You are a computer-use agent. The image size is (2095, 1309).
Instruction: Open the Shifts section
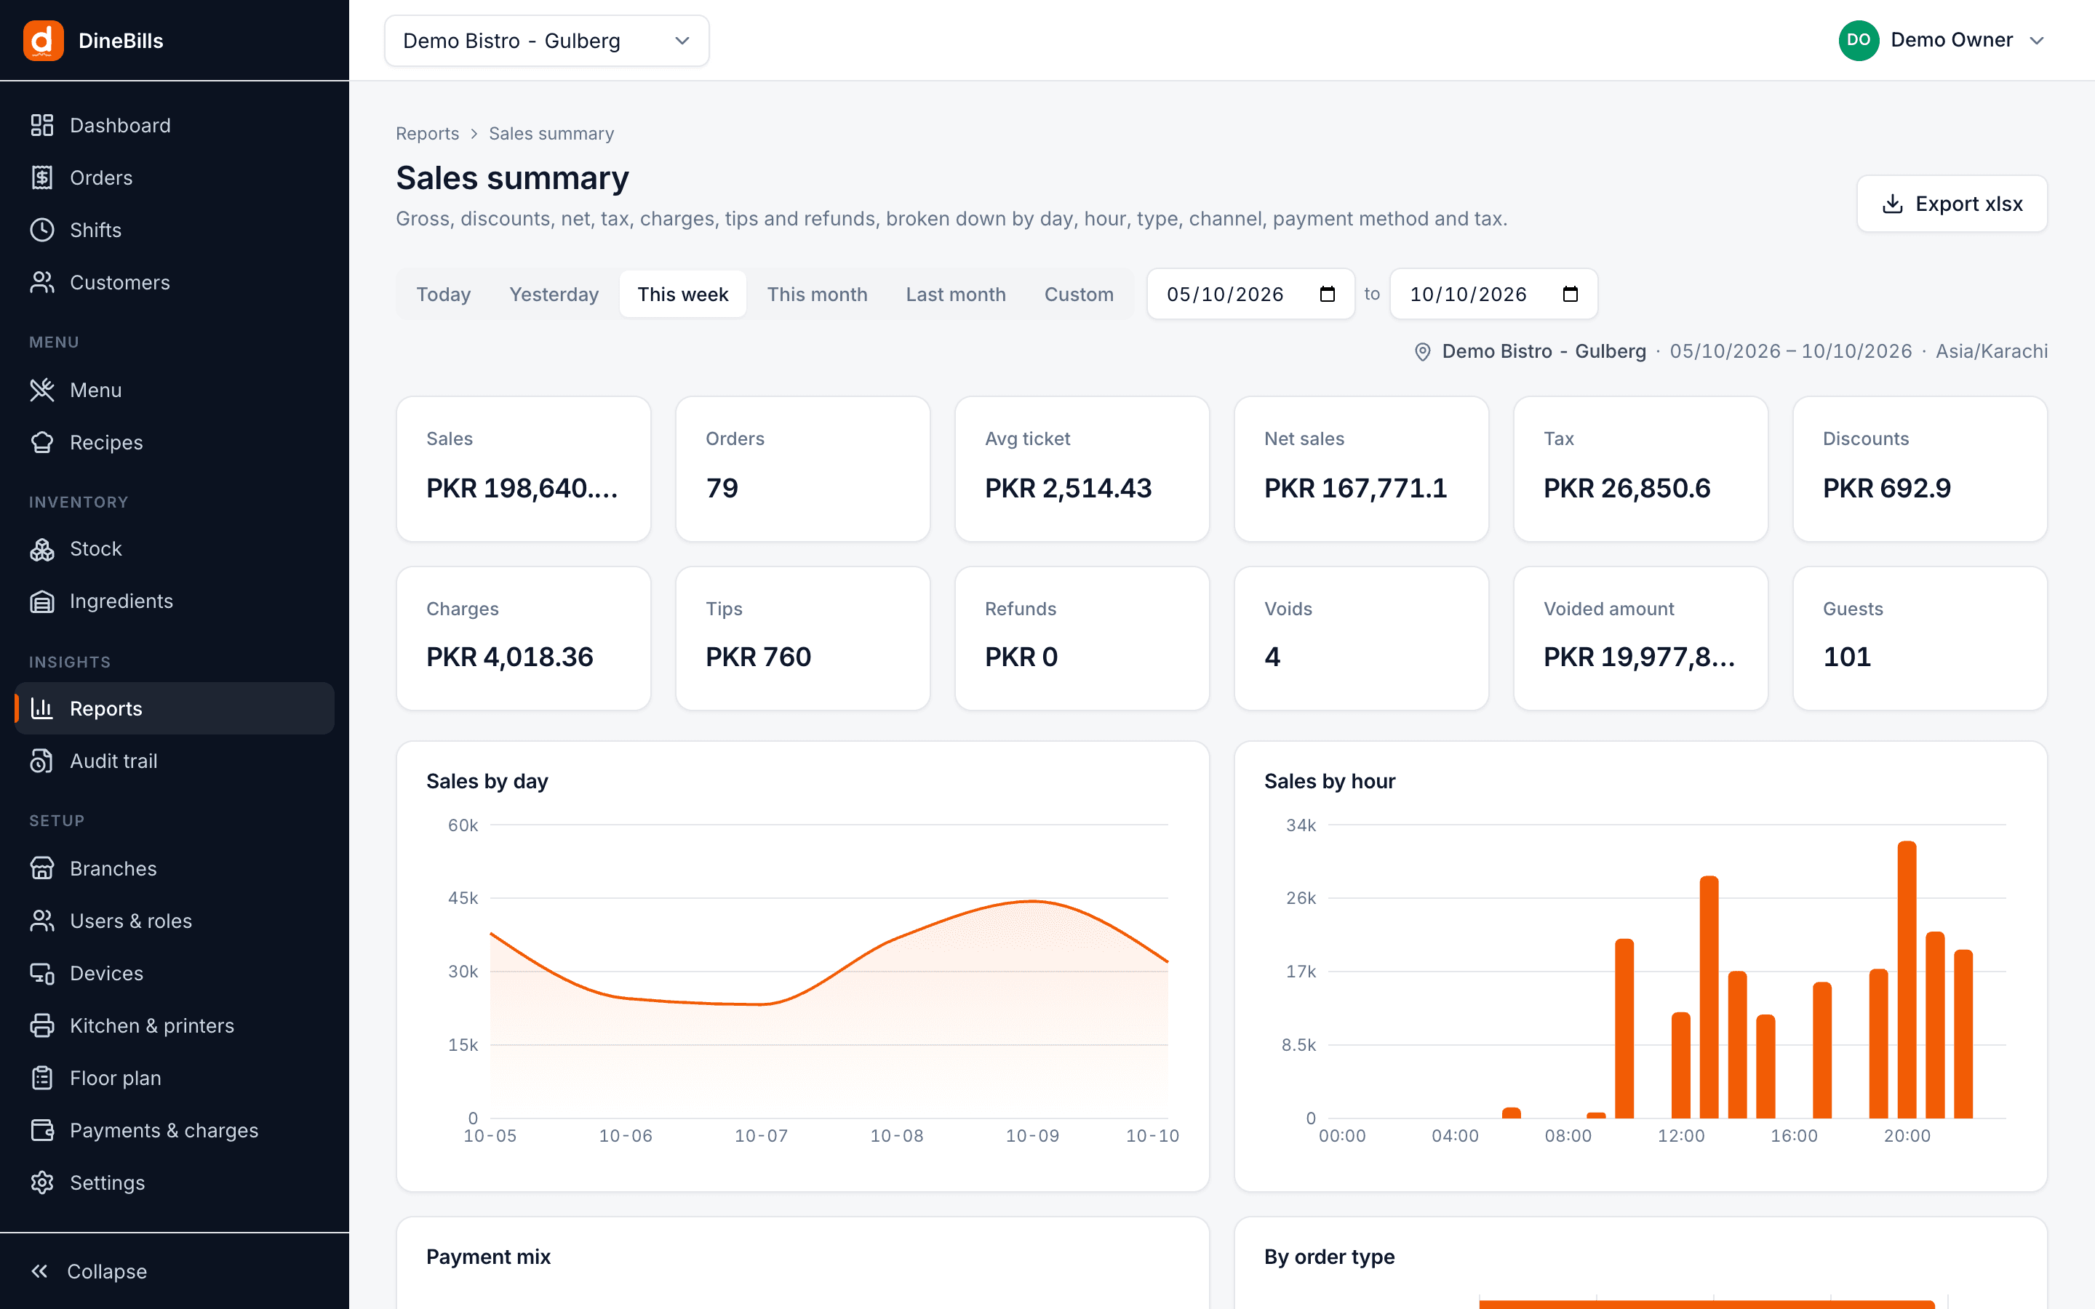pos(174,231)
